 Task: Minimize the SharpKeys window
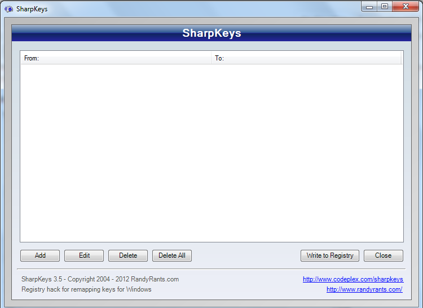[x=369, y=6]
